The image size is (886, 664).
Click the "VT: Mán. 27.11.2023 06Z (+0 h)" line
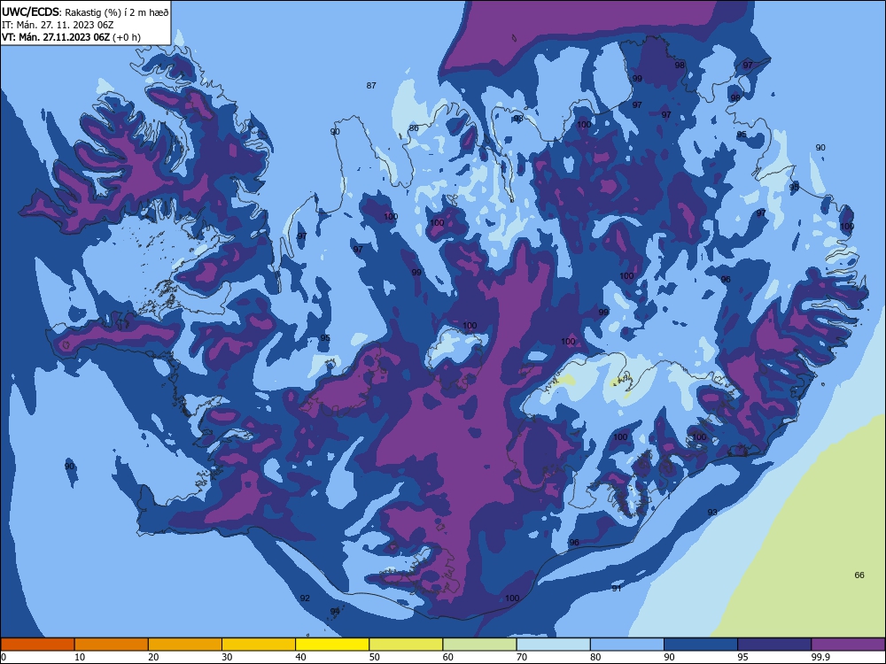(71, 37)
